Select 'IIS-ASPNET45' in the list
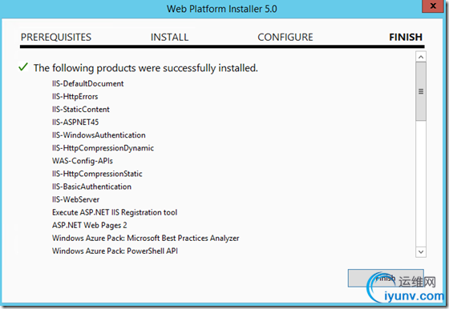This screenshot has height=309, width=449. 75,122
